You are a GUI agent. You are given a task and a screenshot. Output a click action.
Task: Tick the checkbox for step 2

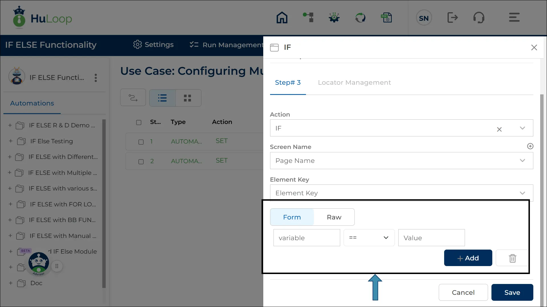point(141,162)
